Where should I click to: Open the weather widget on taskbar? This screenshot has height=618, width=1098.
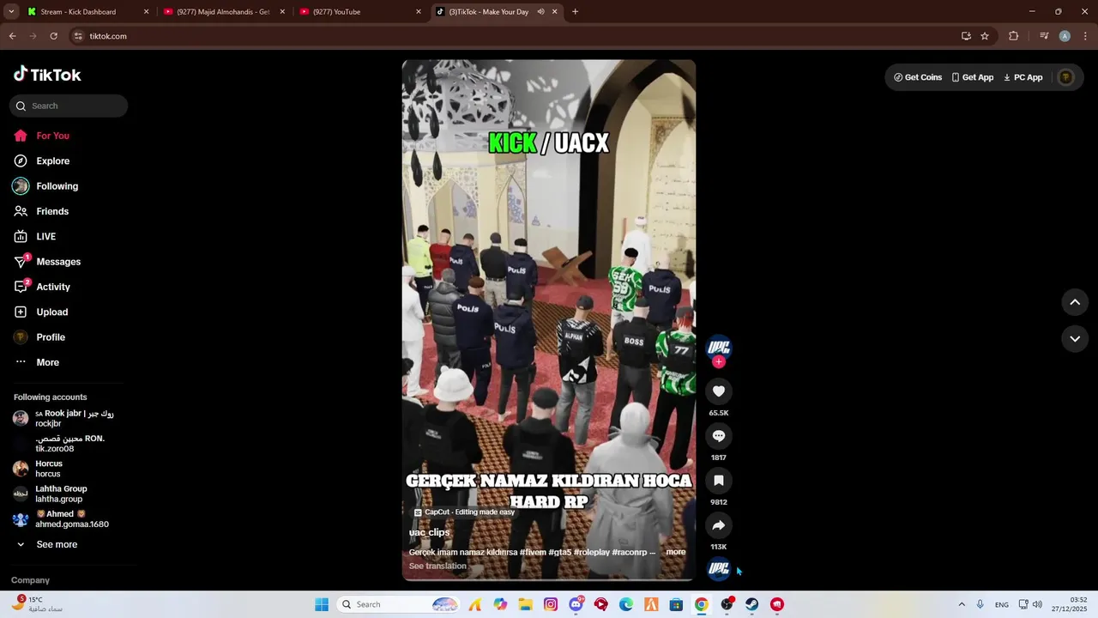(39, 604)
